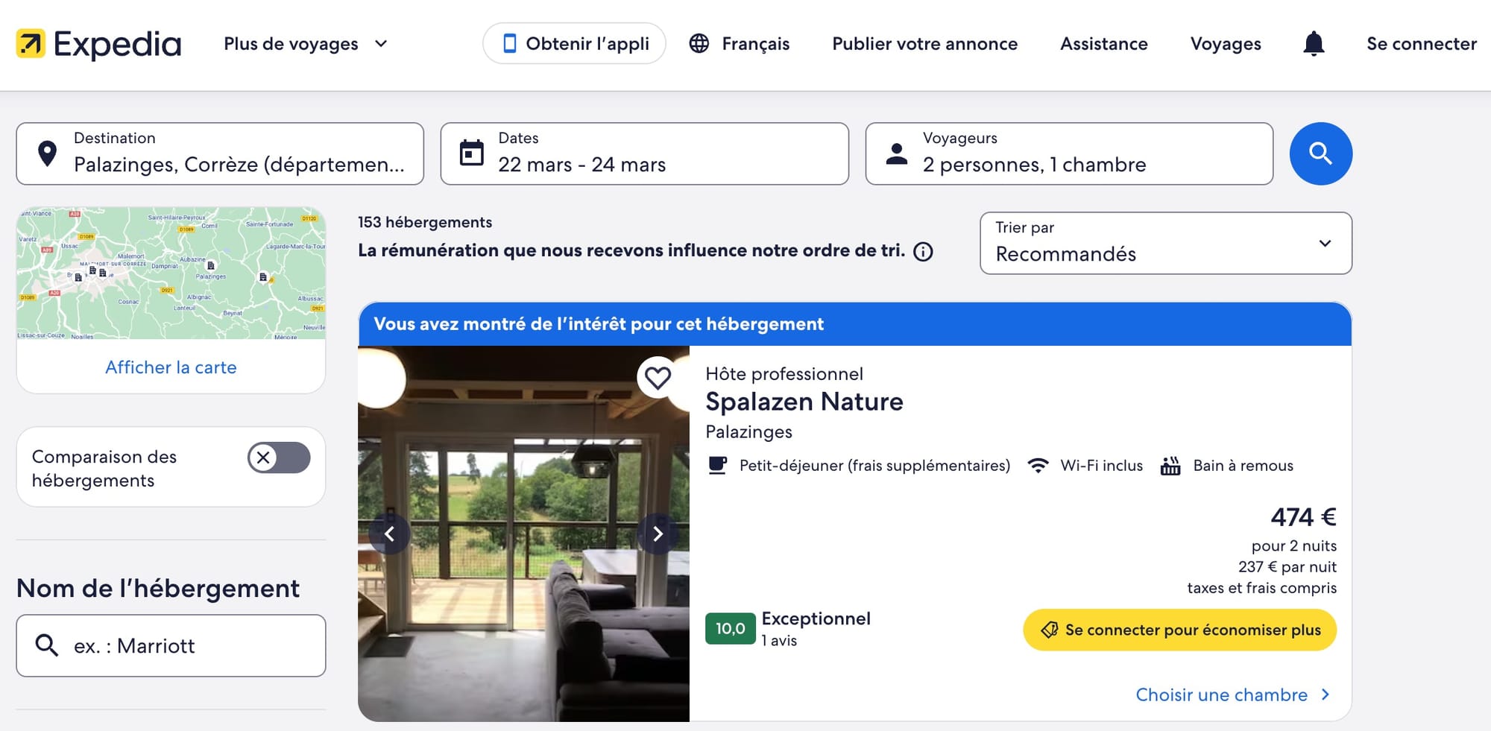Screen dimensions: 1491x731
Task: Open the Voyageurs selector
Action: pyautogui.click(x=1068, y=154)
